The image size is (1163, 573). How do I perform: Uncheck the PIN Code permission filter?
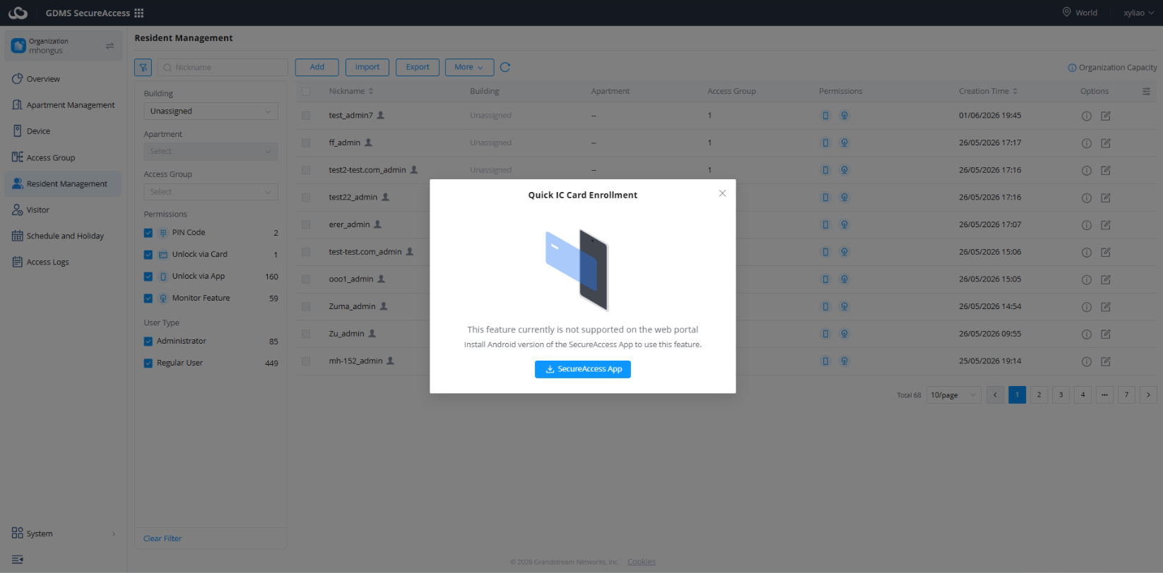(148, 233)
